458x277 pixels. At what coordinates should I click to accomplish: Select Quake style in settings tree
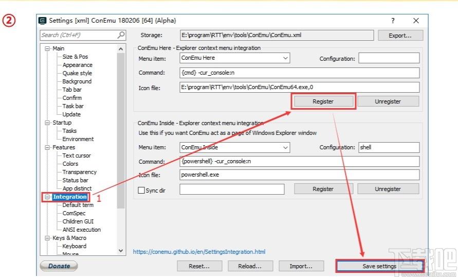(77, 73)
